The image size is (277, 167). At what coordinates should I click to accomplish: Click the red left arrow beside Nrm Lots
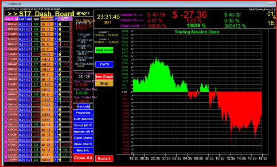tap(75, 106)
